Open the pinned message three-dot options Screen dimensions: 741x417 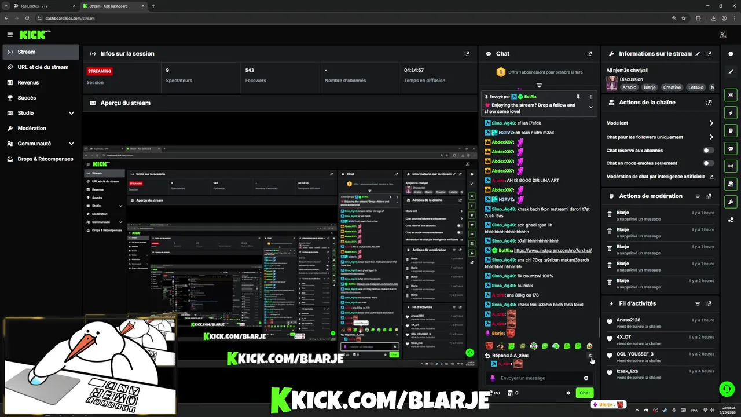590,97
